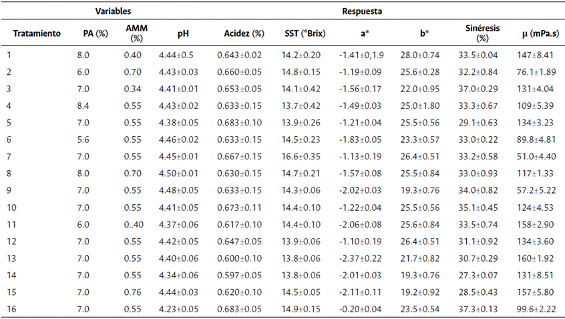
Task: Select the Tratamiento column header
Action: click(37, 33)
